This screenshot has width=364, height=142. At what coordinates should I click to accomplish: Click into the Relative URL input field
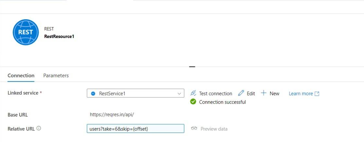[135, 129]
